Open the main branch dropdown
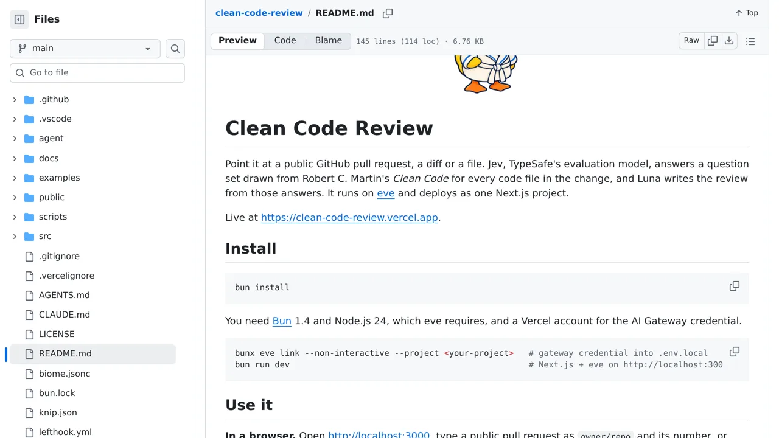The width and height of the screenshot is (779, 438). click(85, 49)
